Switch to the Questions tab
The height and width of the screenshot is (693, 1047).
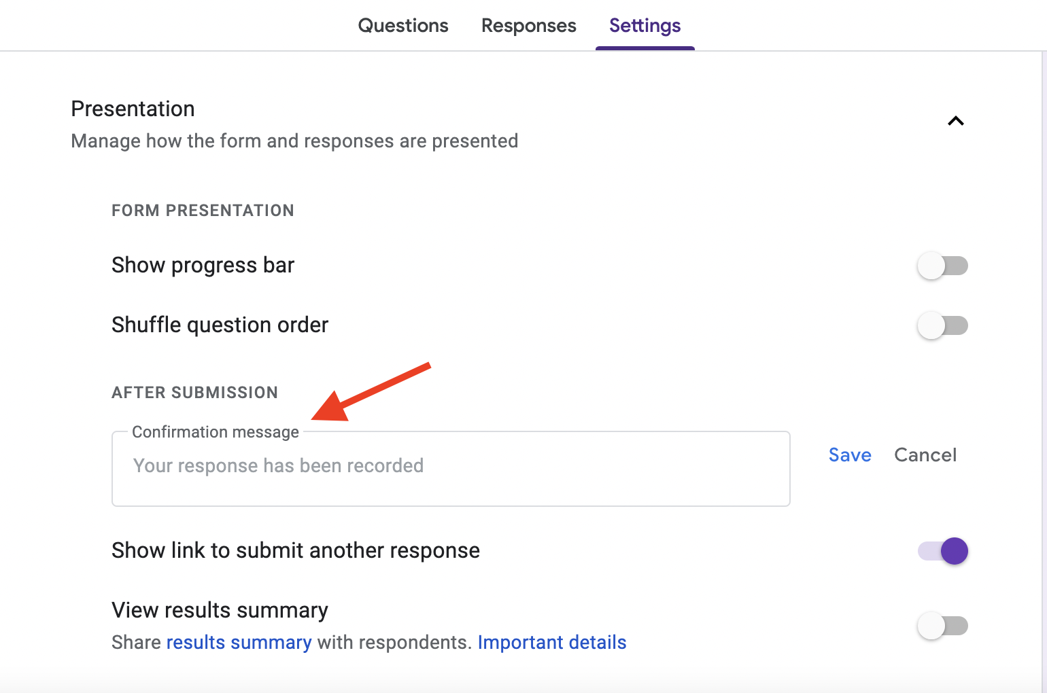coord(403,26)
